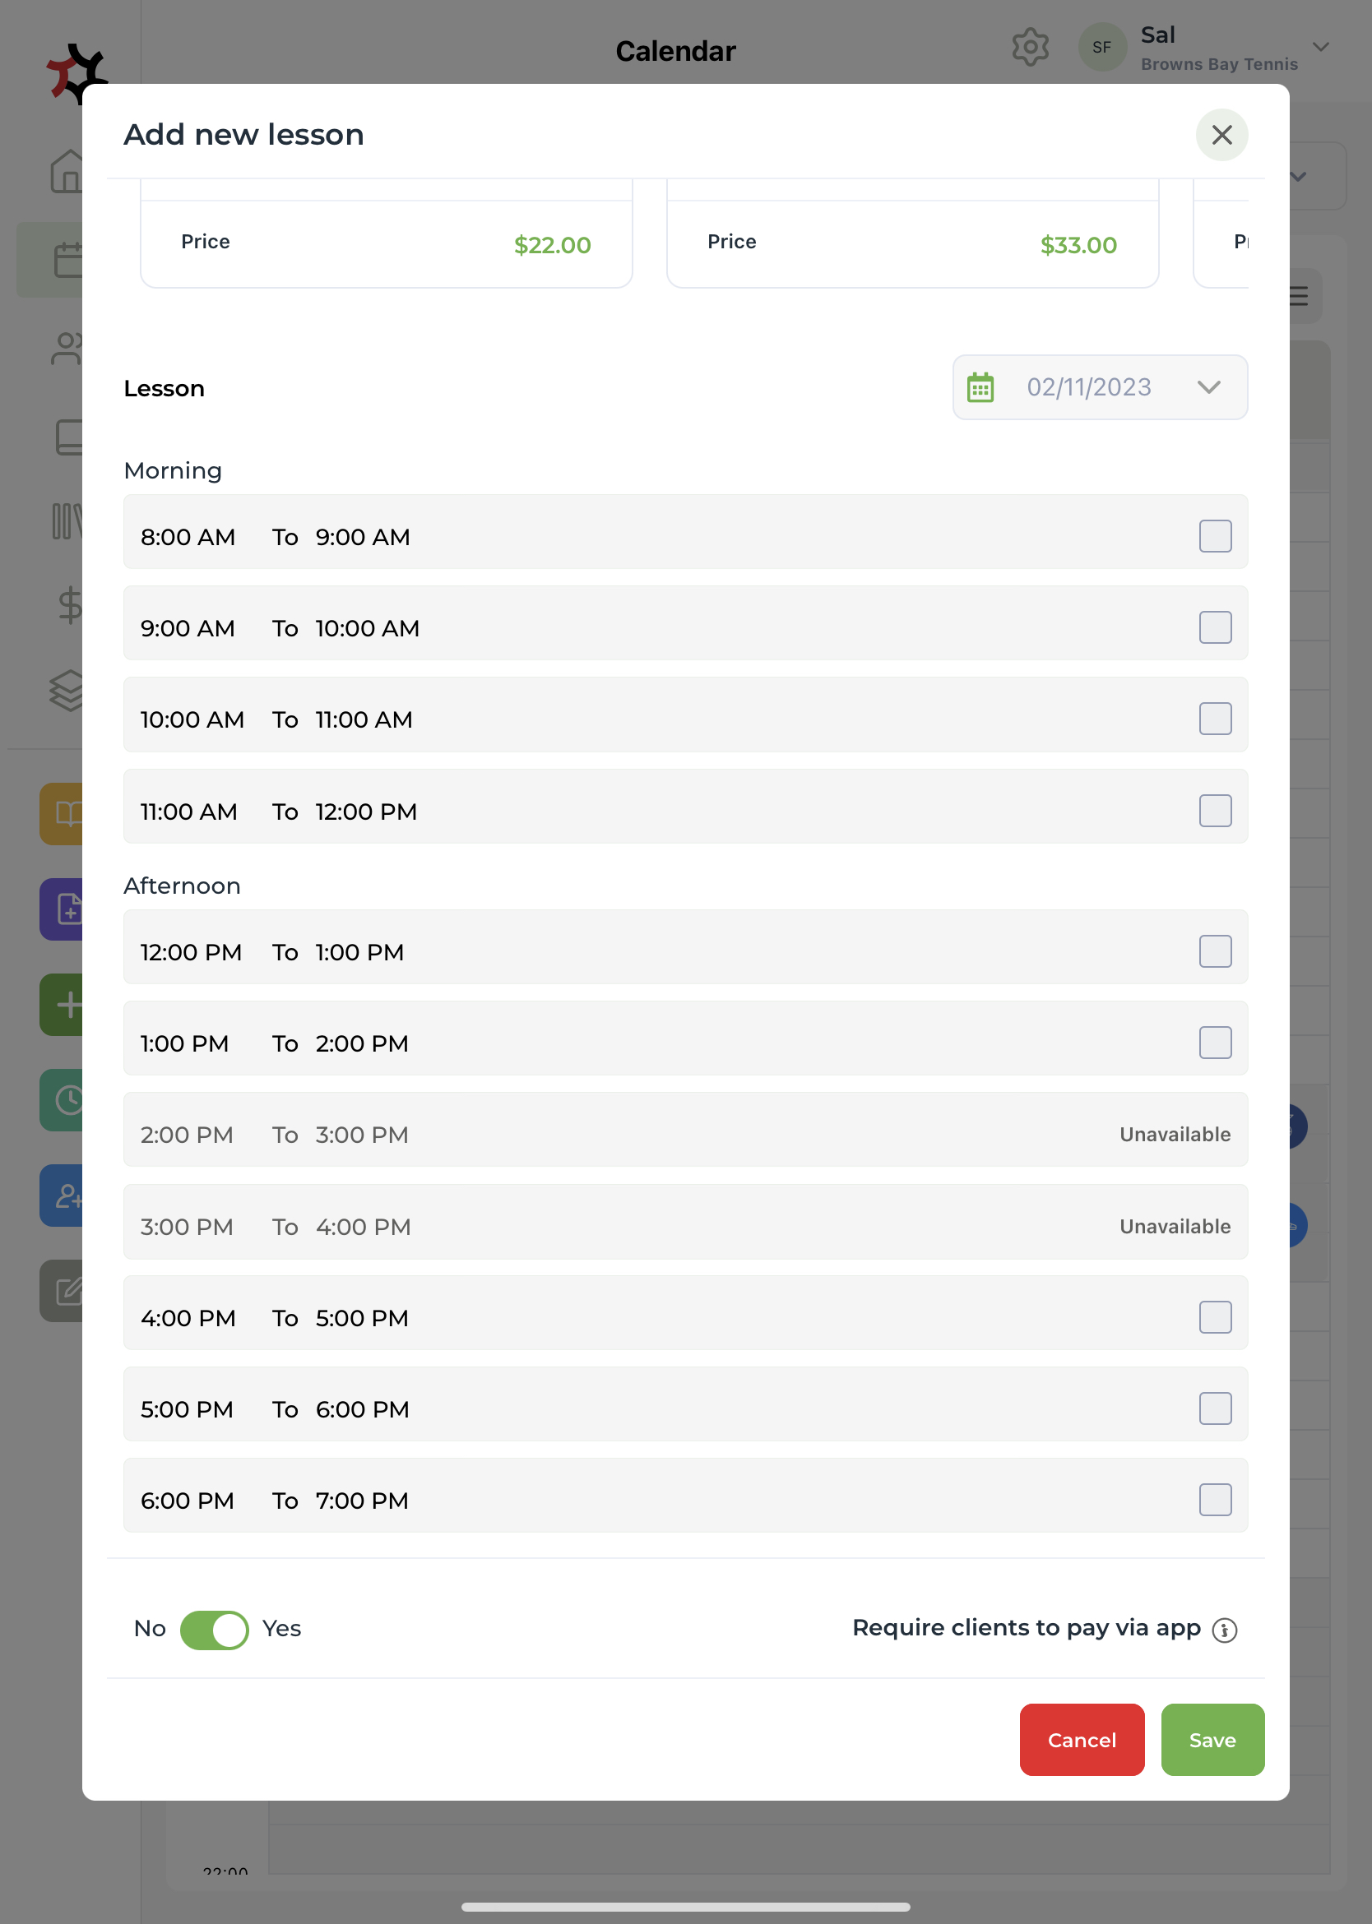The width and height of the screenshot is (1372, 1924).
Task: Click the SF profile avatar
Action: 1101,48
